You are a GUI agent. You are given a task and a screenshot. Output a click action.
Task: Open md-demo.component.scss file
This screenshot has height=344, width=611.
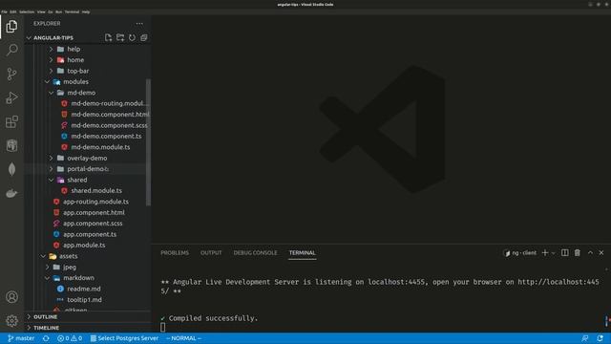coord(109,125)
